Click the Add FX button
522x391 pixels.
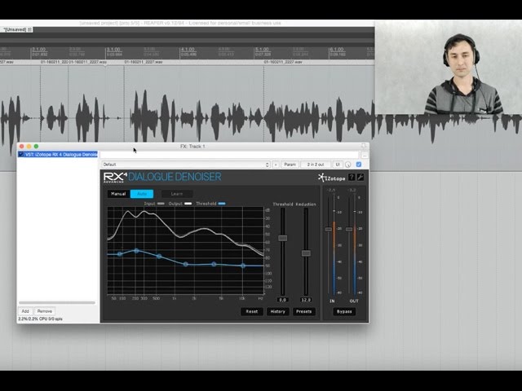coord(25,311)
